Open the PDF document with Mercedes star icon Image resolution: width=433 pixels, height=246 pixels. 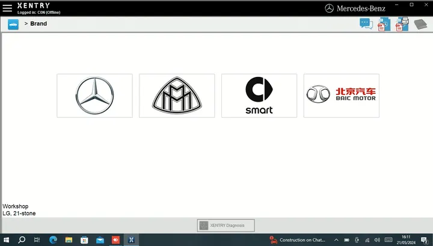click(384, 24)
